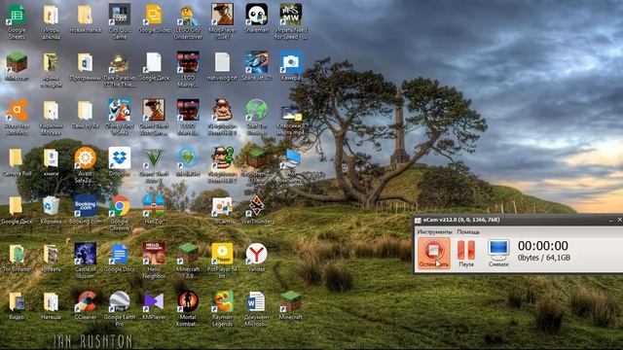This screenshot has width=623, height=350.
Task: Launch the Rayman Legends game
Action: 222,308
